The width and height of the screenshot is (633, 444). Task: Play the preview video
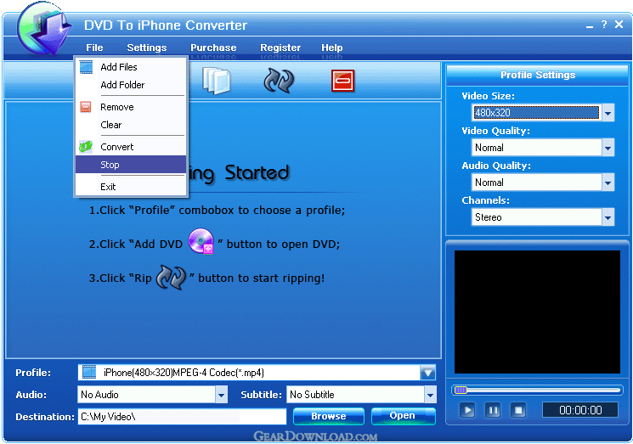(x=467, y=411)
